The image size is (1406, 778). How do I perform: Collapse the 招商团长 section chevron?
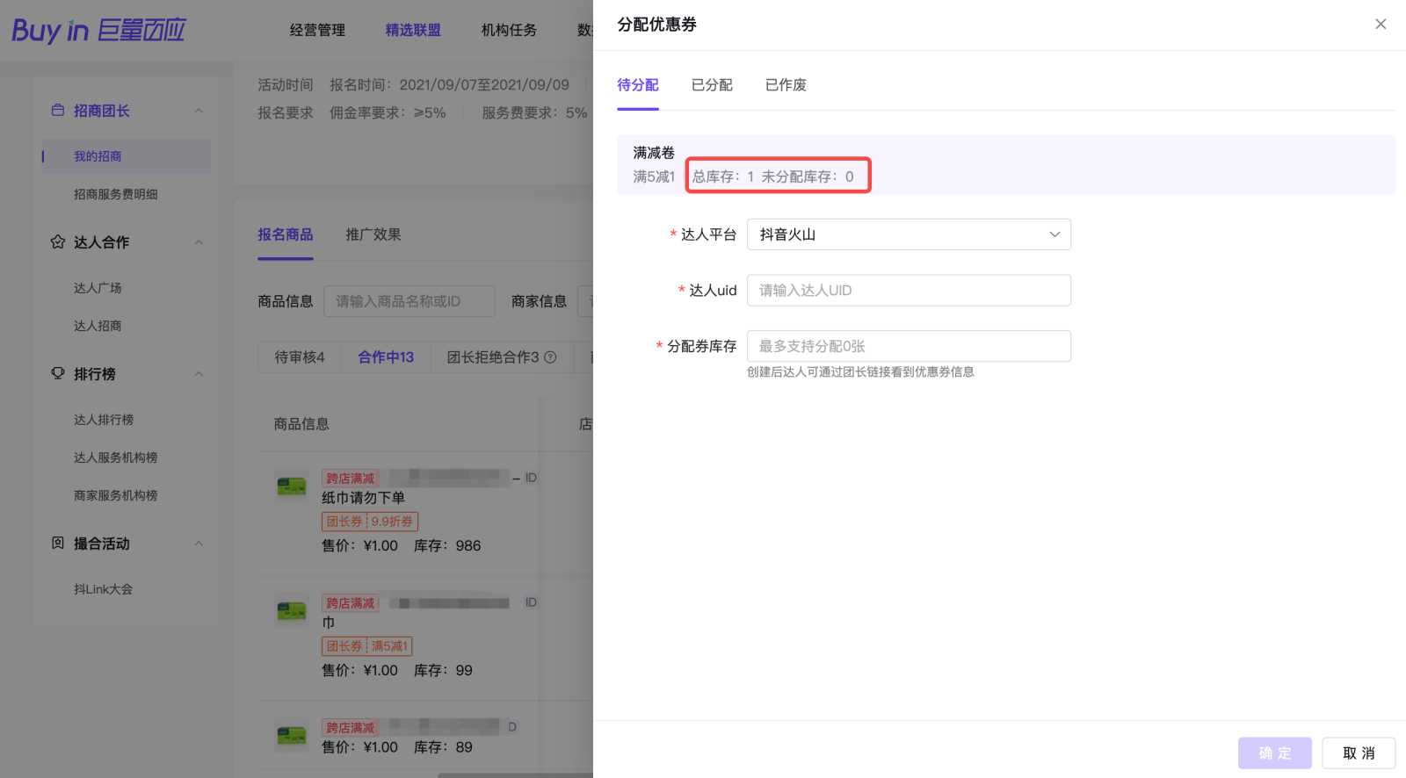tap(199, 111)
